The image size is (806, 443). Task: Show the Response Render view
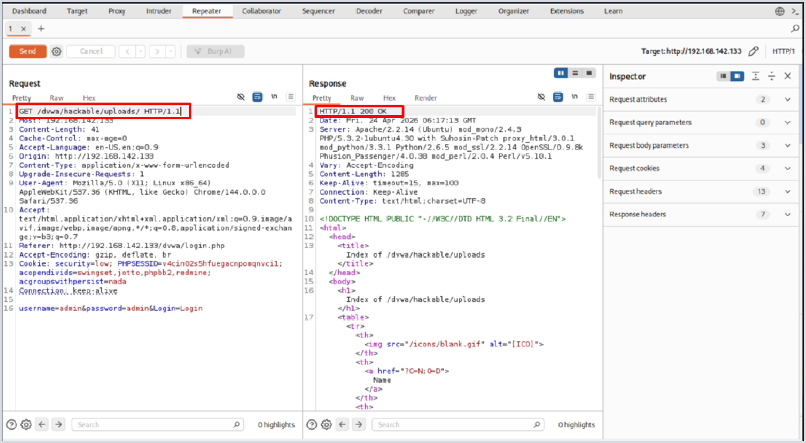point(426,98)
